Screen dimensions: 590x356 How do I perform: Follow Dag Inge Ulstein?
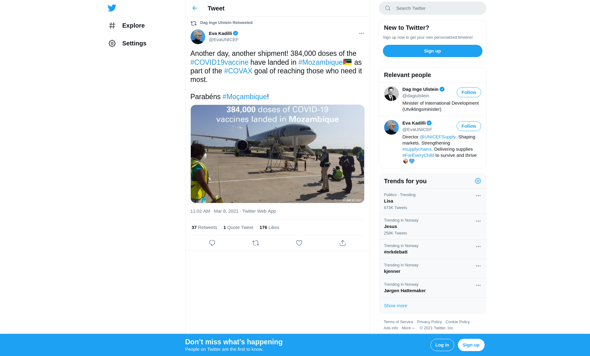468,92
